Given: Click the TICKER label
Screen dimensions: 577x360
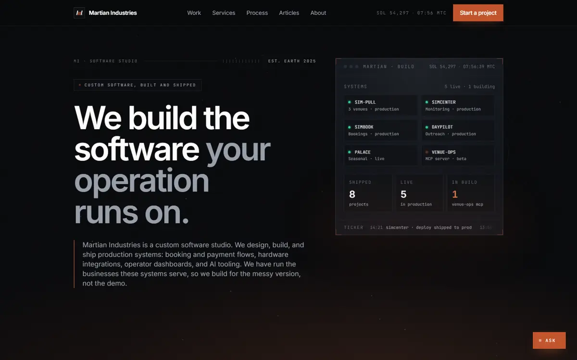Looking at the screenshot, I should (353, 228).
